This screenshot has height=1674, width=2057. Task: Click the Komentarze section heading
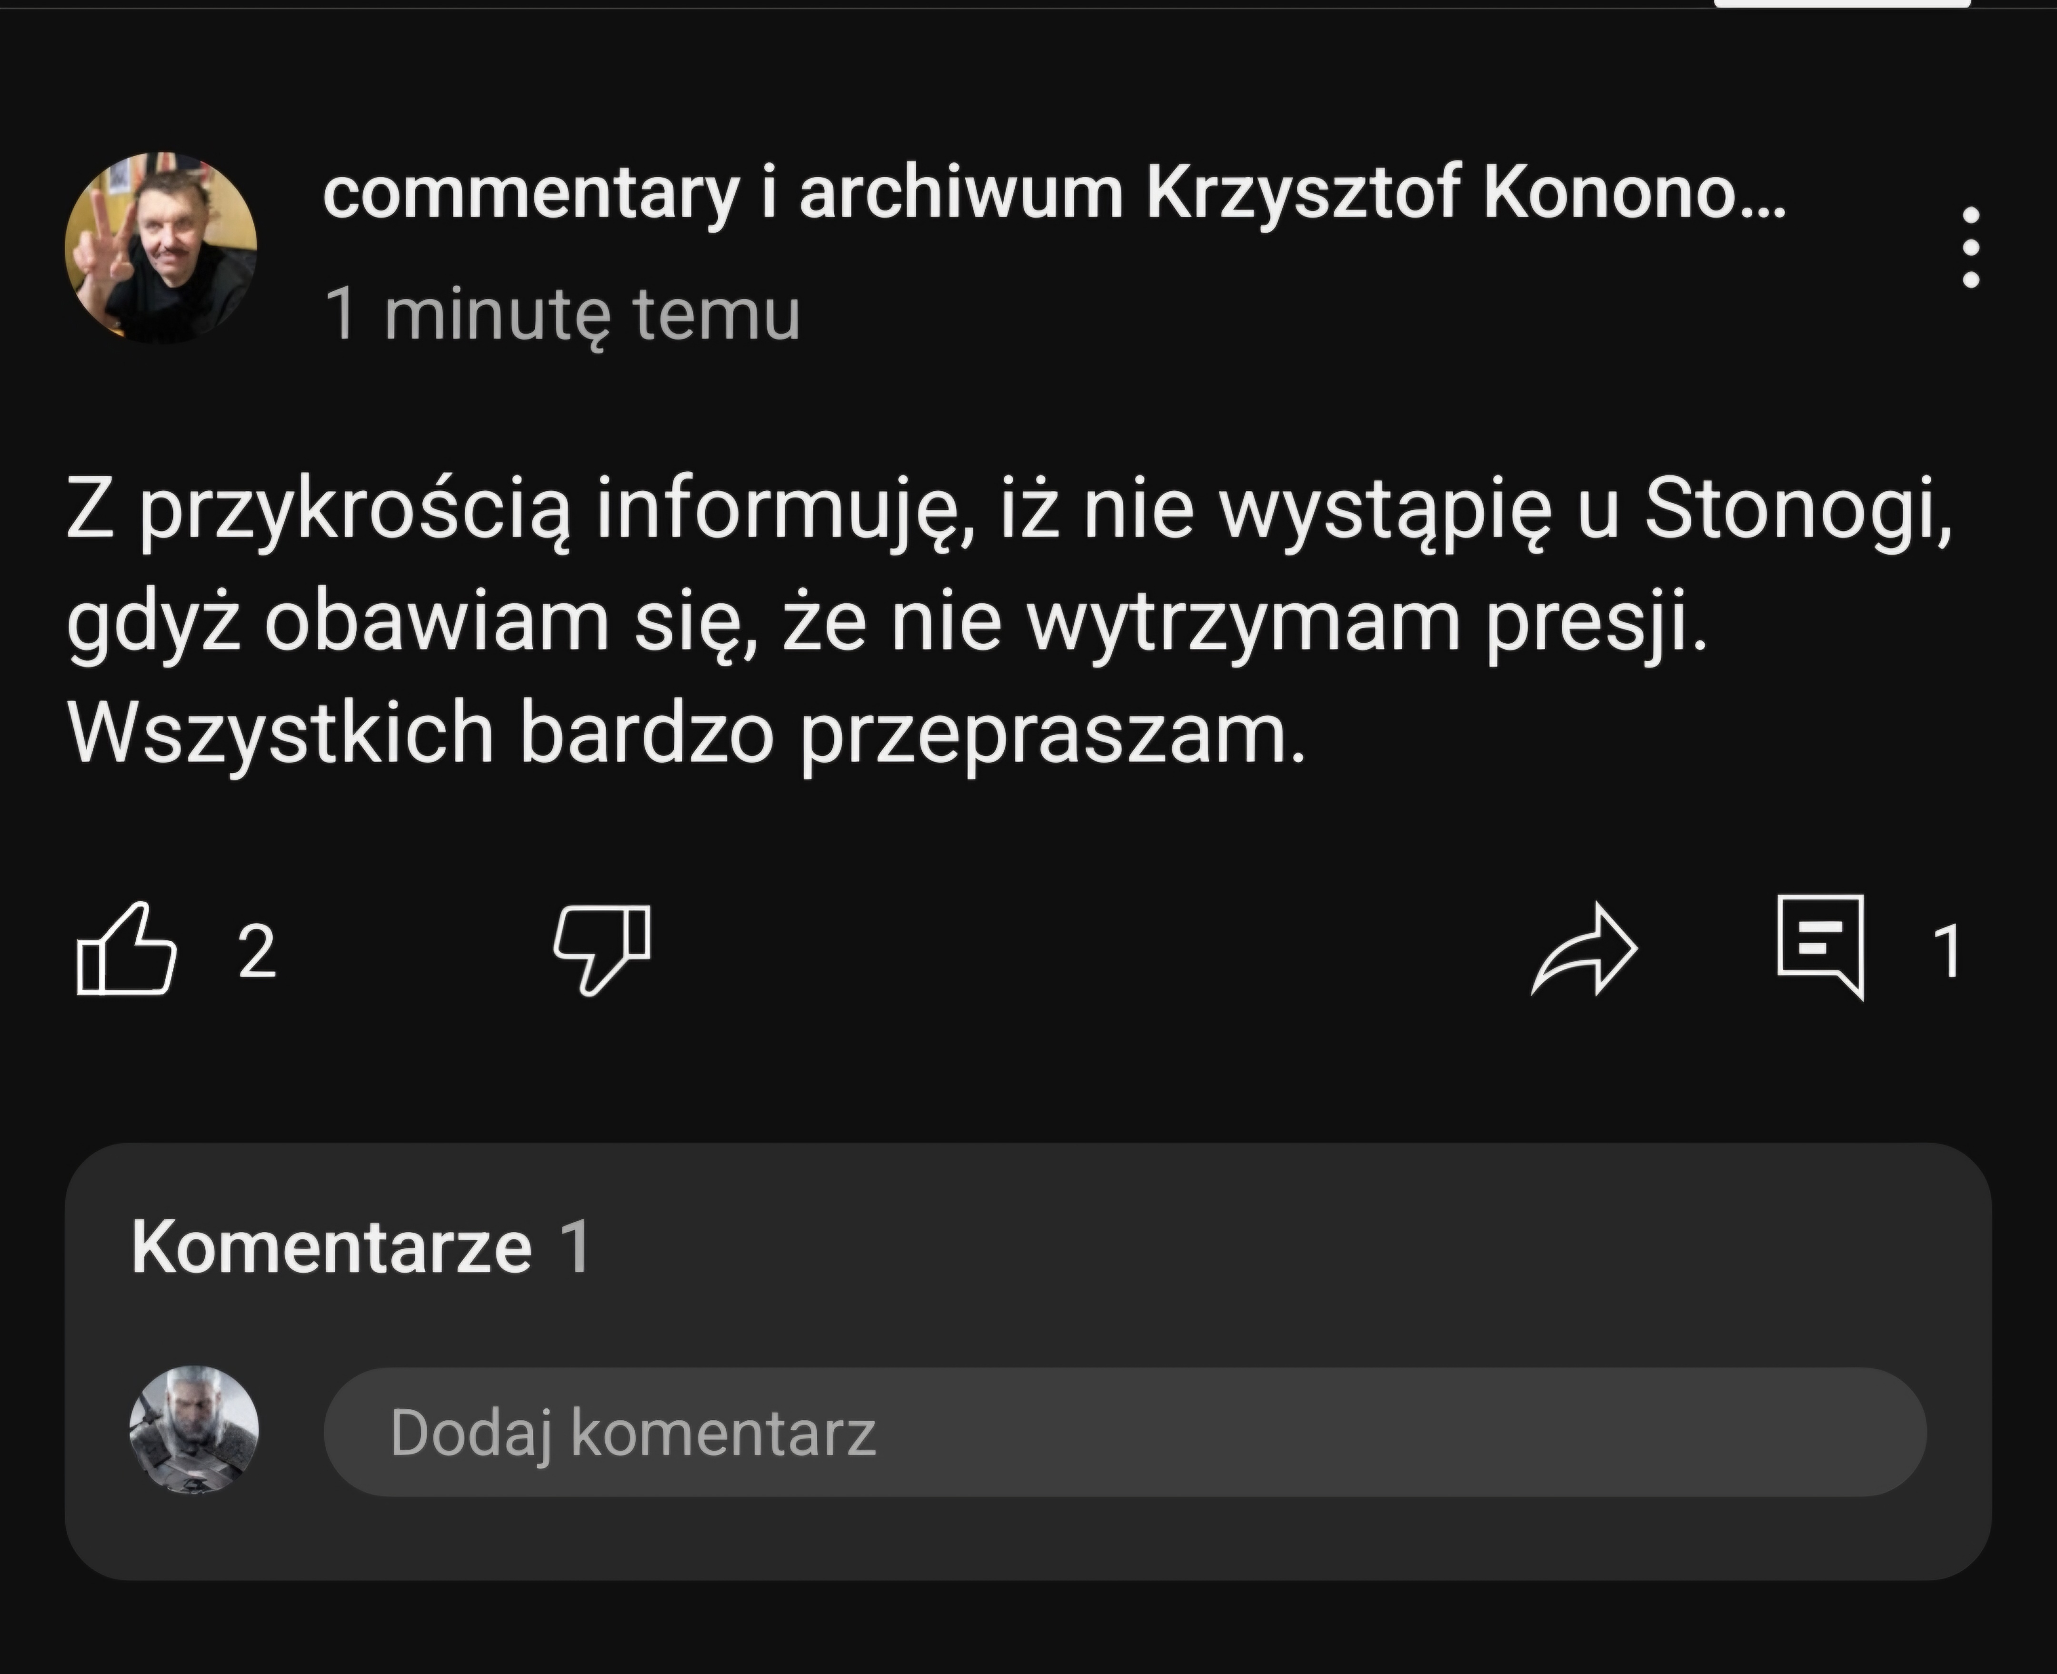tap(331, 1247)
